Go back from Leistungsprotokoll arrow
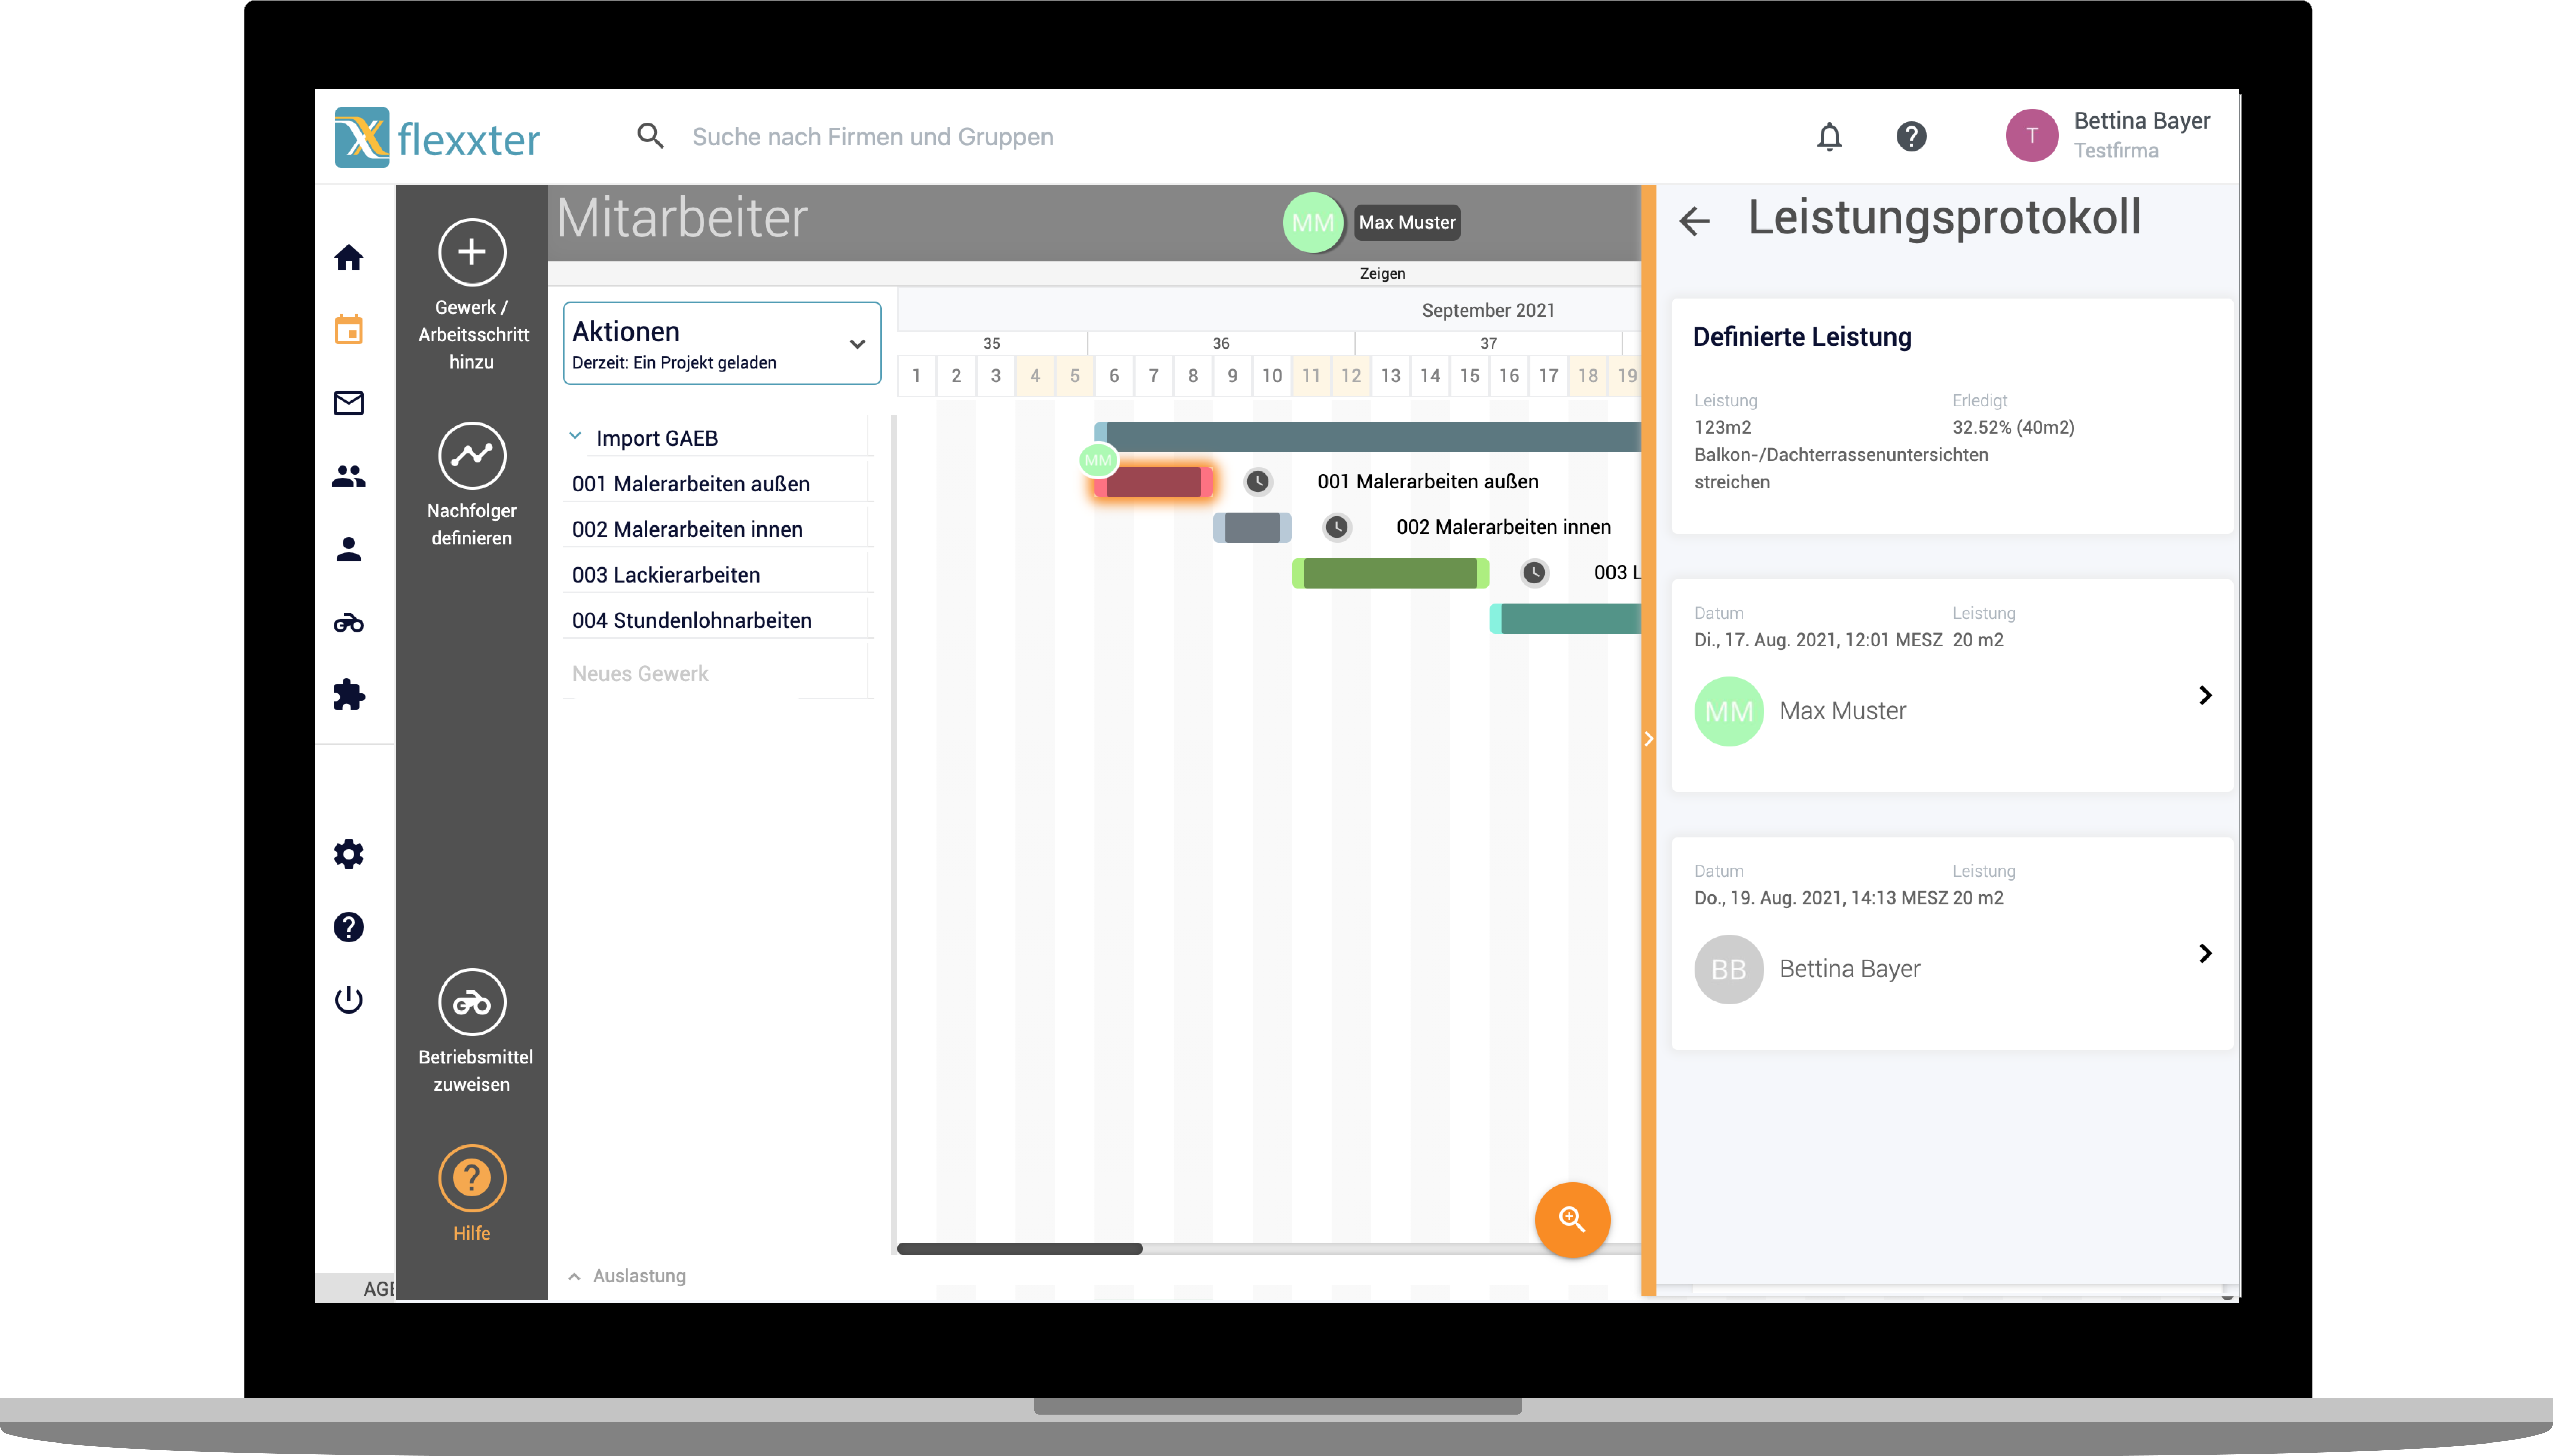 click(x=1694, y=221)
